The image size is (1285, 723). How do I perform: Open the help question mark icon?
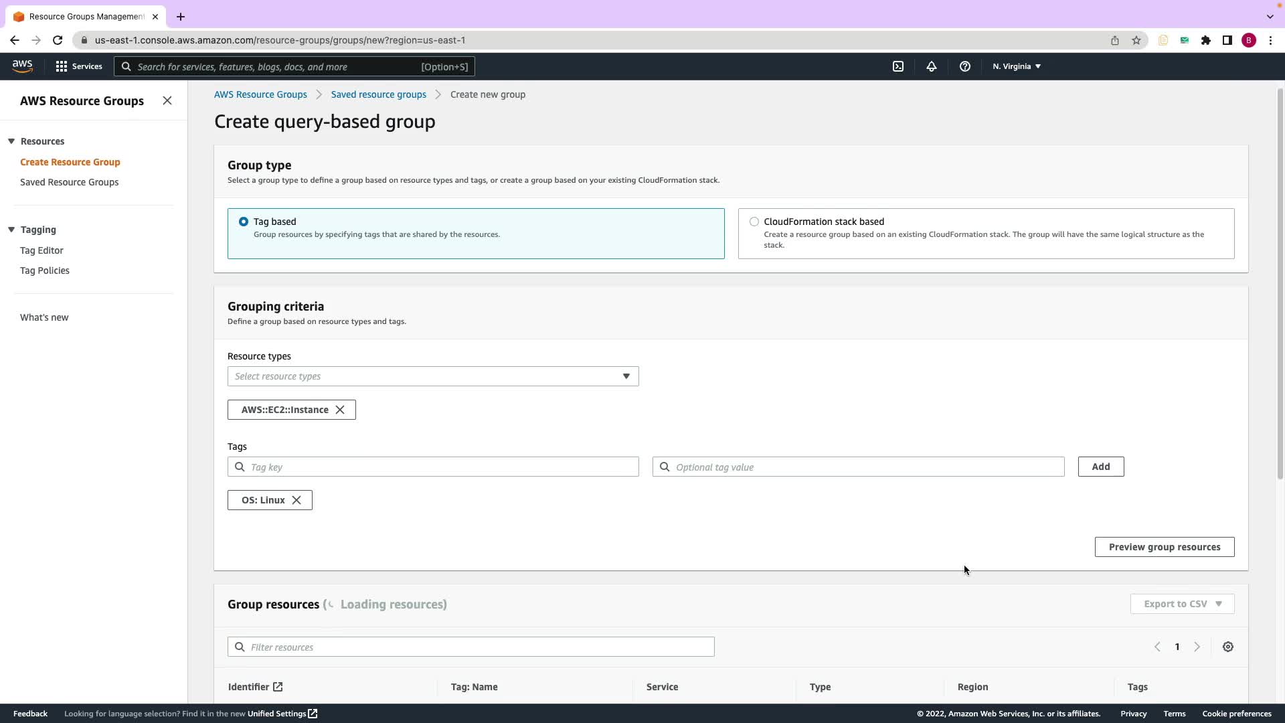click(964, 66)
